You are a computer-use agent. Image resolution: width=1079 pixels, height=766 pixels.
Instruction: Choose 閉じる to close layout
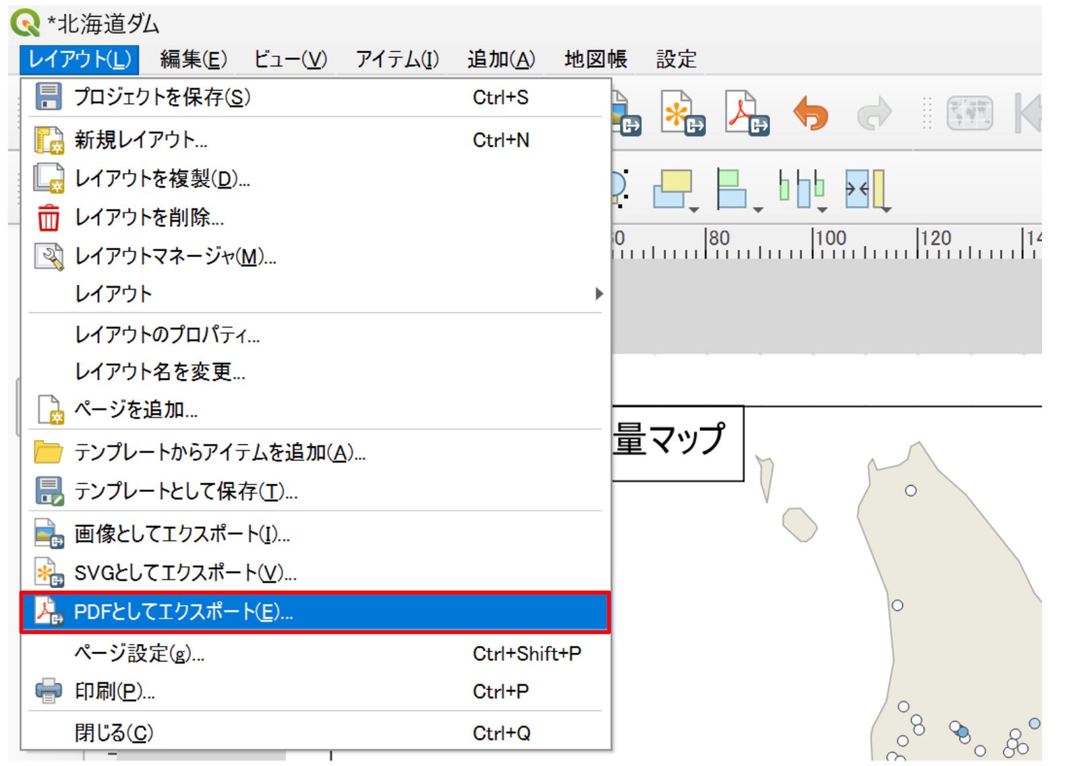[316, 732]
